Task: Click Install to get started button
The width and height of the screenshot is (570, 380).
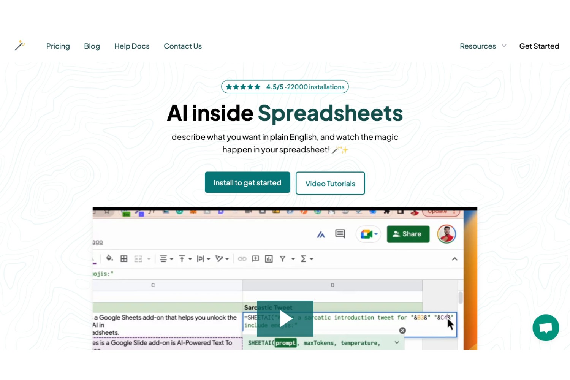Action: (247, 183)
